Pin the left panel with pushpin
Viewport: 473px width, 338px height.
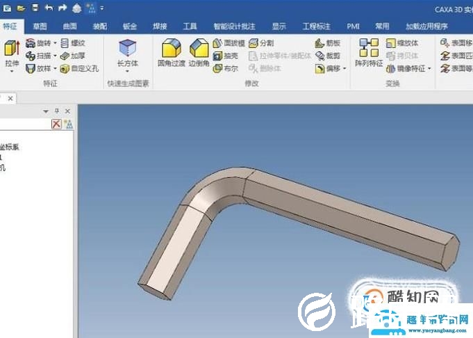[x=57, y=111]
